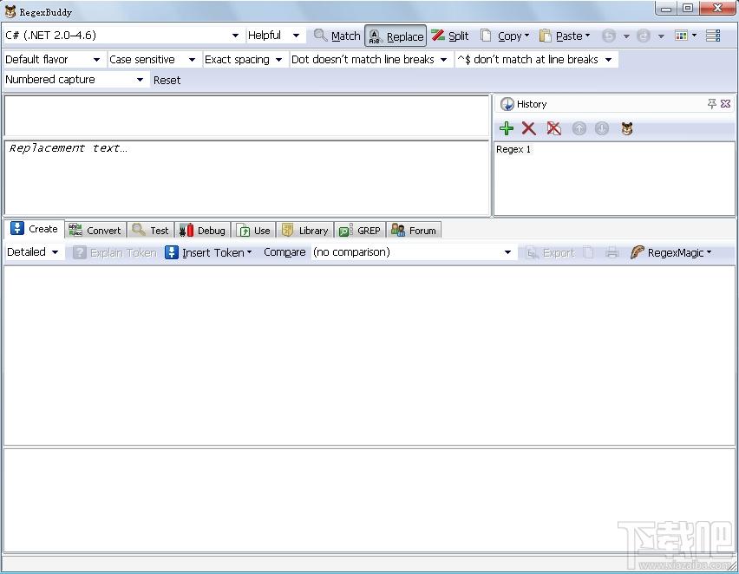
Task: Switch to the GREP tab
Action: pyautogui.click(x=361, y=231)
